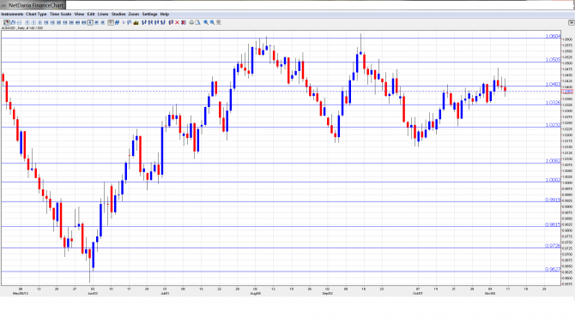Click the line chart type icon
Image resolution: width=575 pixels, height=322 pixels.
20,22
